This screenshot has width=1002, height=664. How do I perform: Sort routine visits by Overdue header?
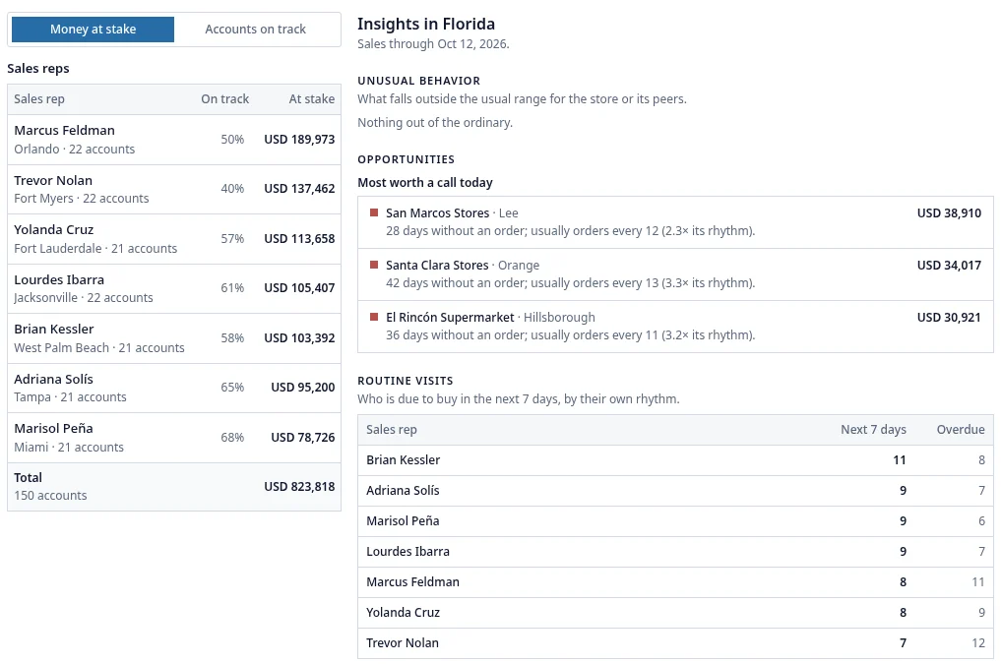pos(961,430)
